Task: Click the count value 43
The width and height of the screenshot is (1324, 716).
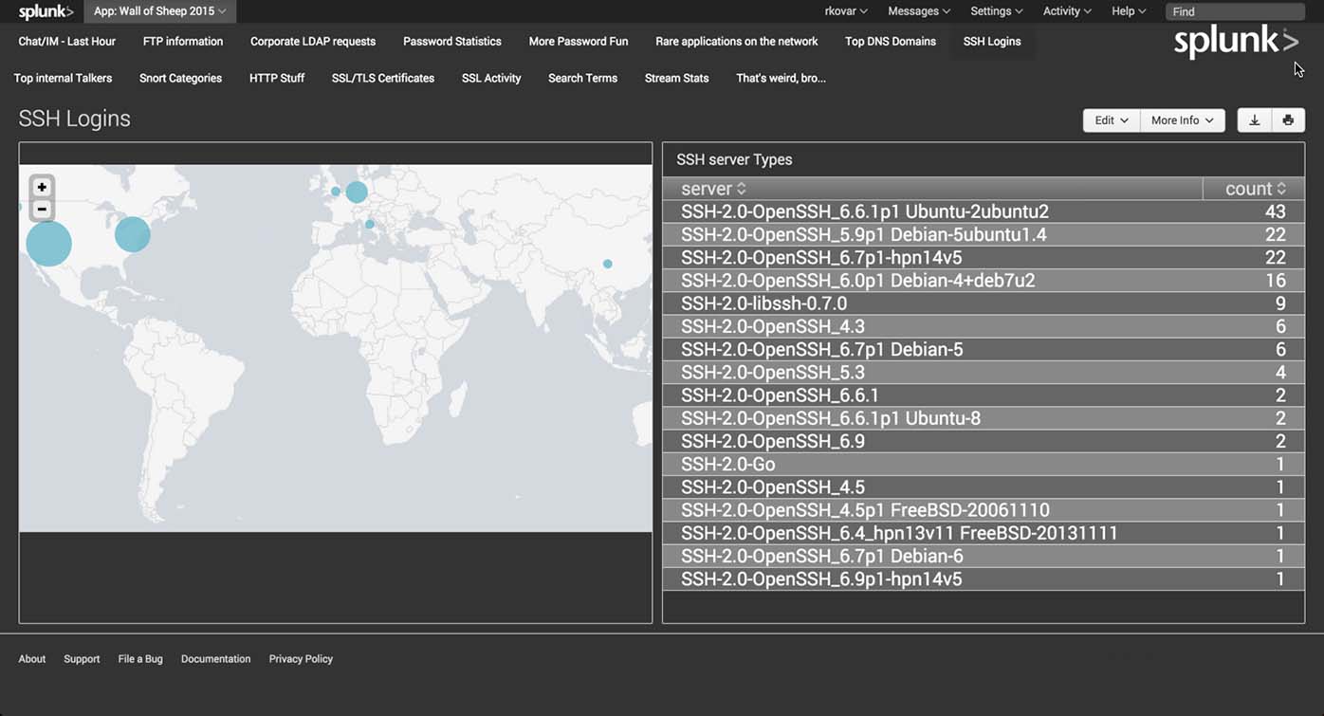Action: pyautogui.click(x=1275, y=211)
